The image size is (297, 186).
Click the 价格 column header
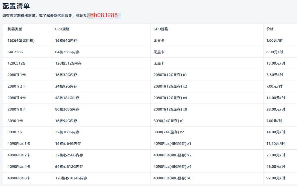click(270, 29)
